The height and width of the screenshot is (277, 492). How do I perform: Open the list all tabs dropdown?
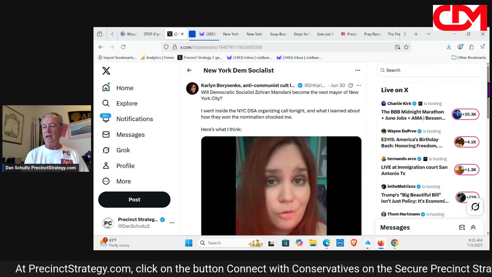click(x=428, y=34)
